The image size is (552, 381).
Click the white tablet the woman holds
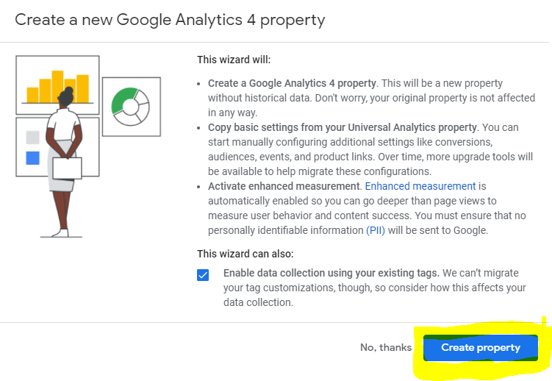(65, 168)
